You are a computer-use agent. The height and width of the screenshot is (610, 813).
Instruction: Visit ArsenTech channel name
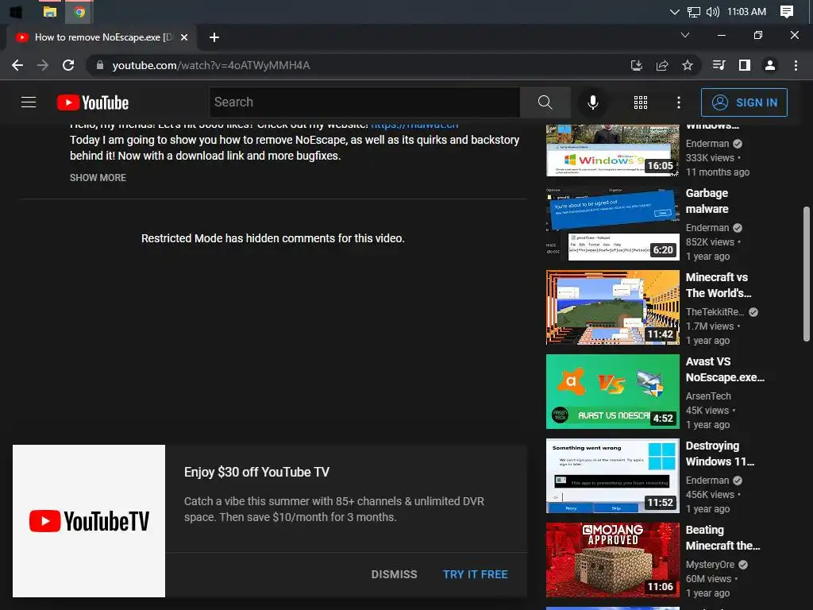coord(708,396)
